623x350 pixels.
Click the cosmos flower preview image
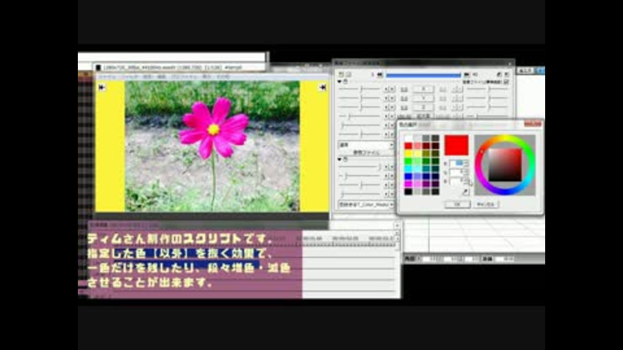point(212,146)
